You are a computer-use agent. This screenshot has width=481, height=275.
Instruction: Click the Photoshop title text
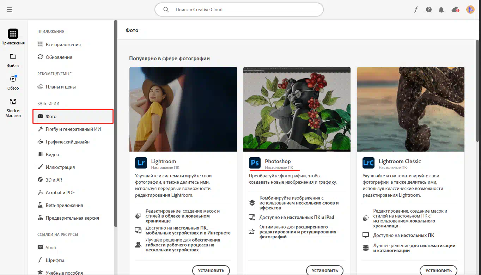pyautogui.click(x=278, y=161)
